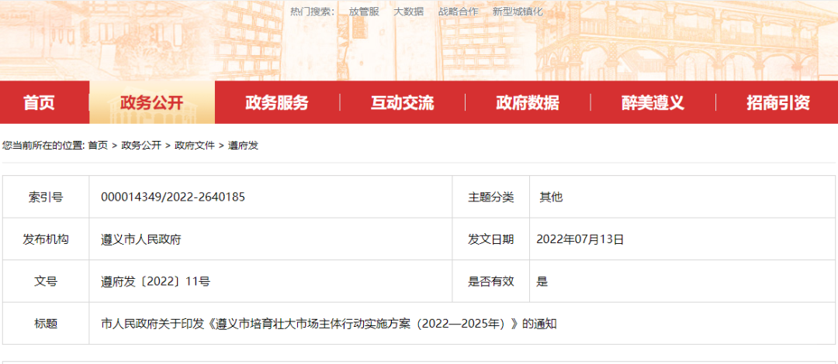Open the breadcrumb link 遵府发
The width and height of the screenshot is (838, 364).
point(243,145)
